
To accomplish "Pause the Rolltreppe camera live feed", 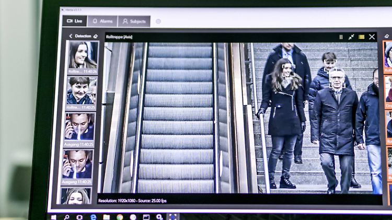I will point(341,37).
